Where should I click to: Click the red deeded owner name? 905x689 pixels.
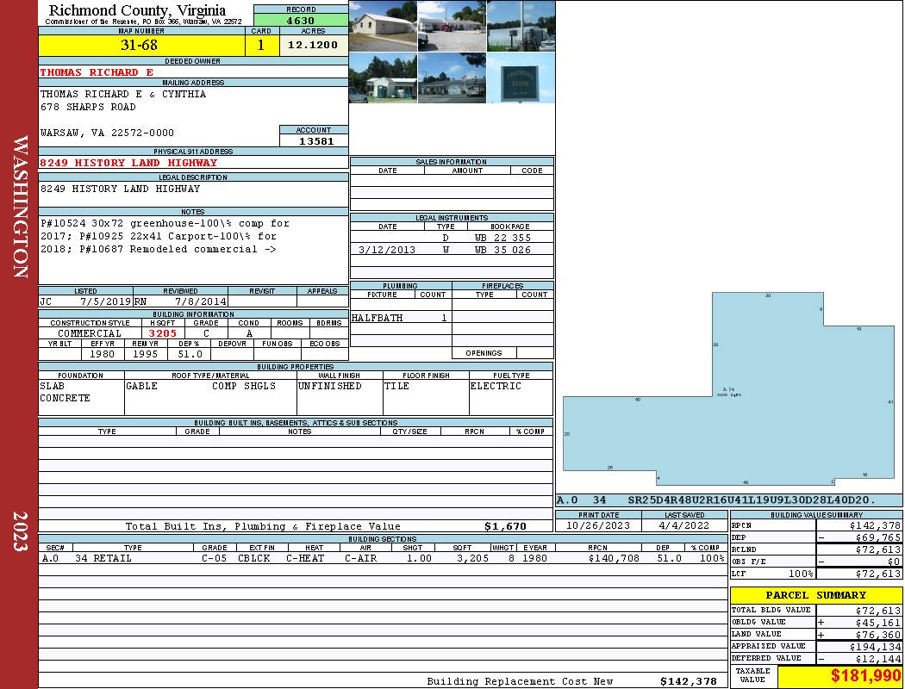pyautogui.click(x=97, y=72)
